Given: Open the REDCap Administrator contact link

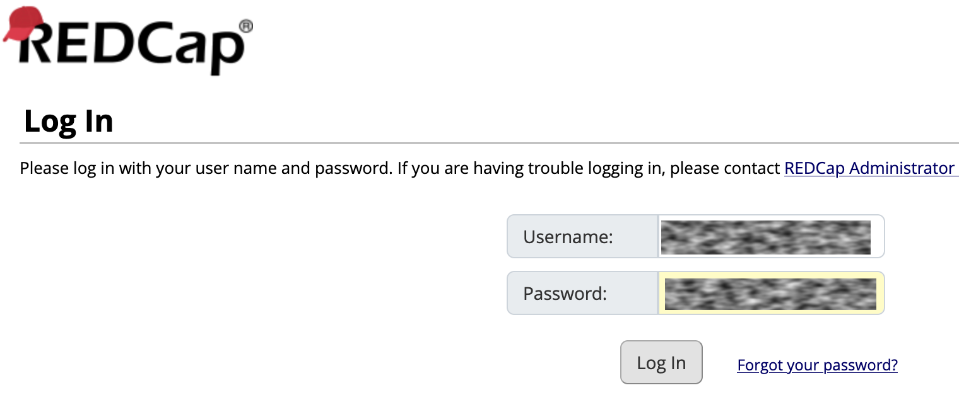Looking at the screenshot, I should (869, 169).
